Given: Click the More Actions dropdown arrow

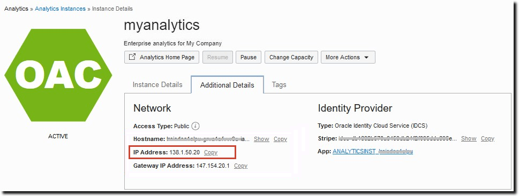Looking at the screenshot, I should pos(366,58).
